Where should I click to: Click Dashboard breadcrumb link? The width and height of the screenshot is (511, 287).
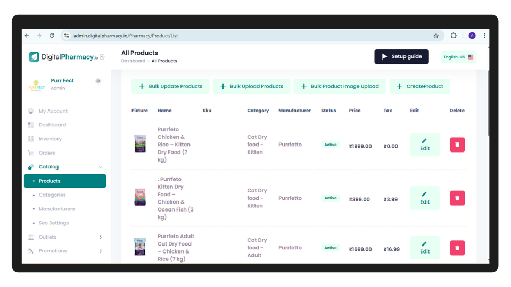click(133, 61)
